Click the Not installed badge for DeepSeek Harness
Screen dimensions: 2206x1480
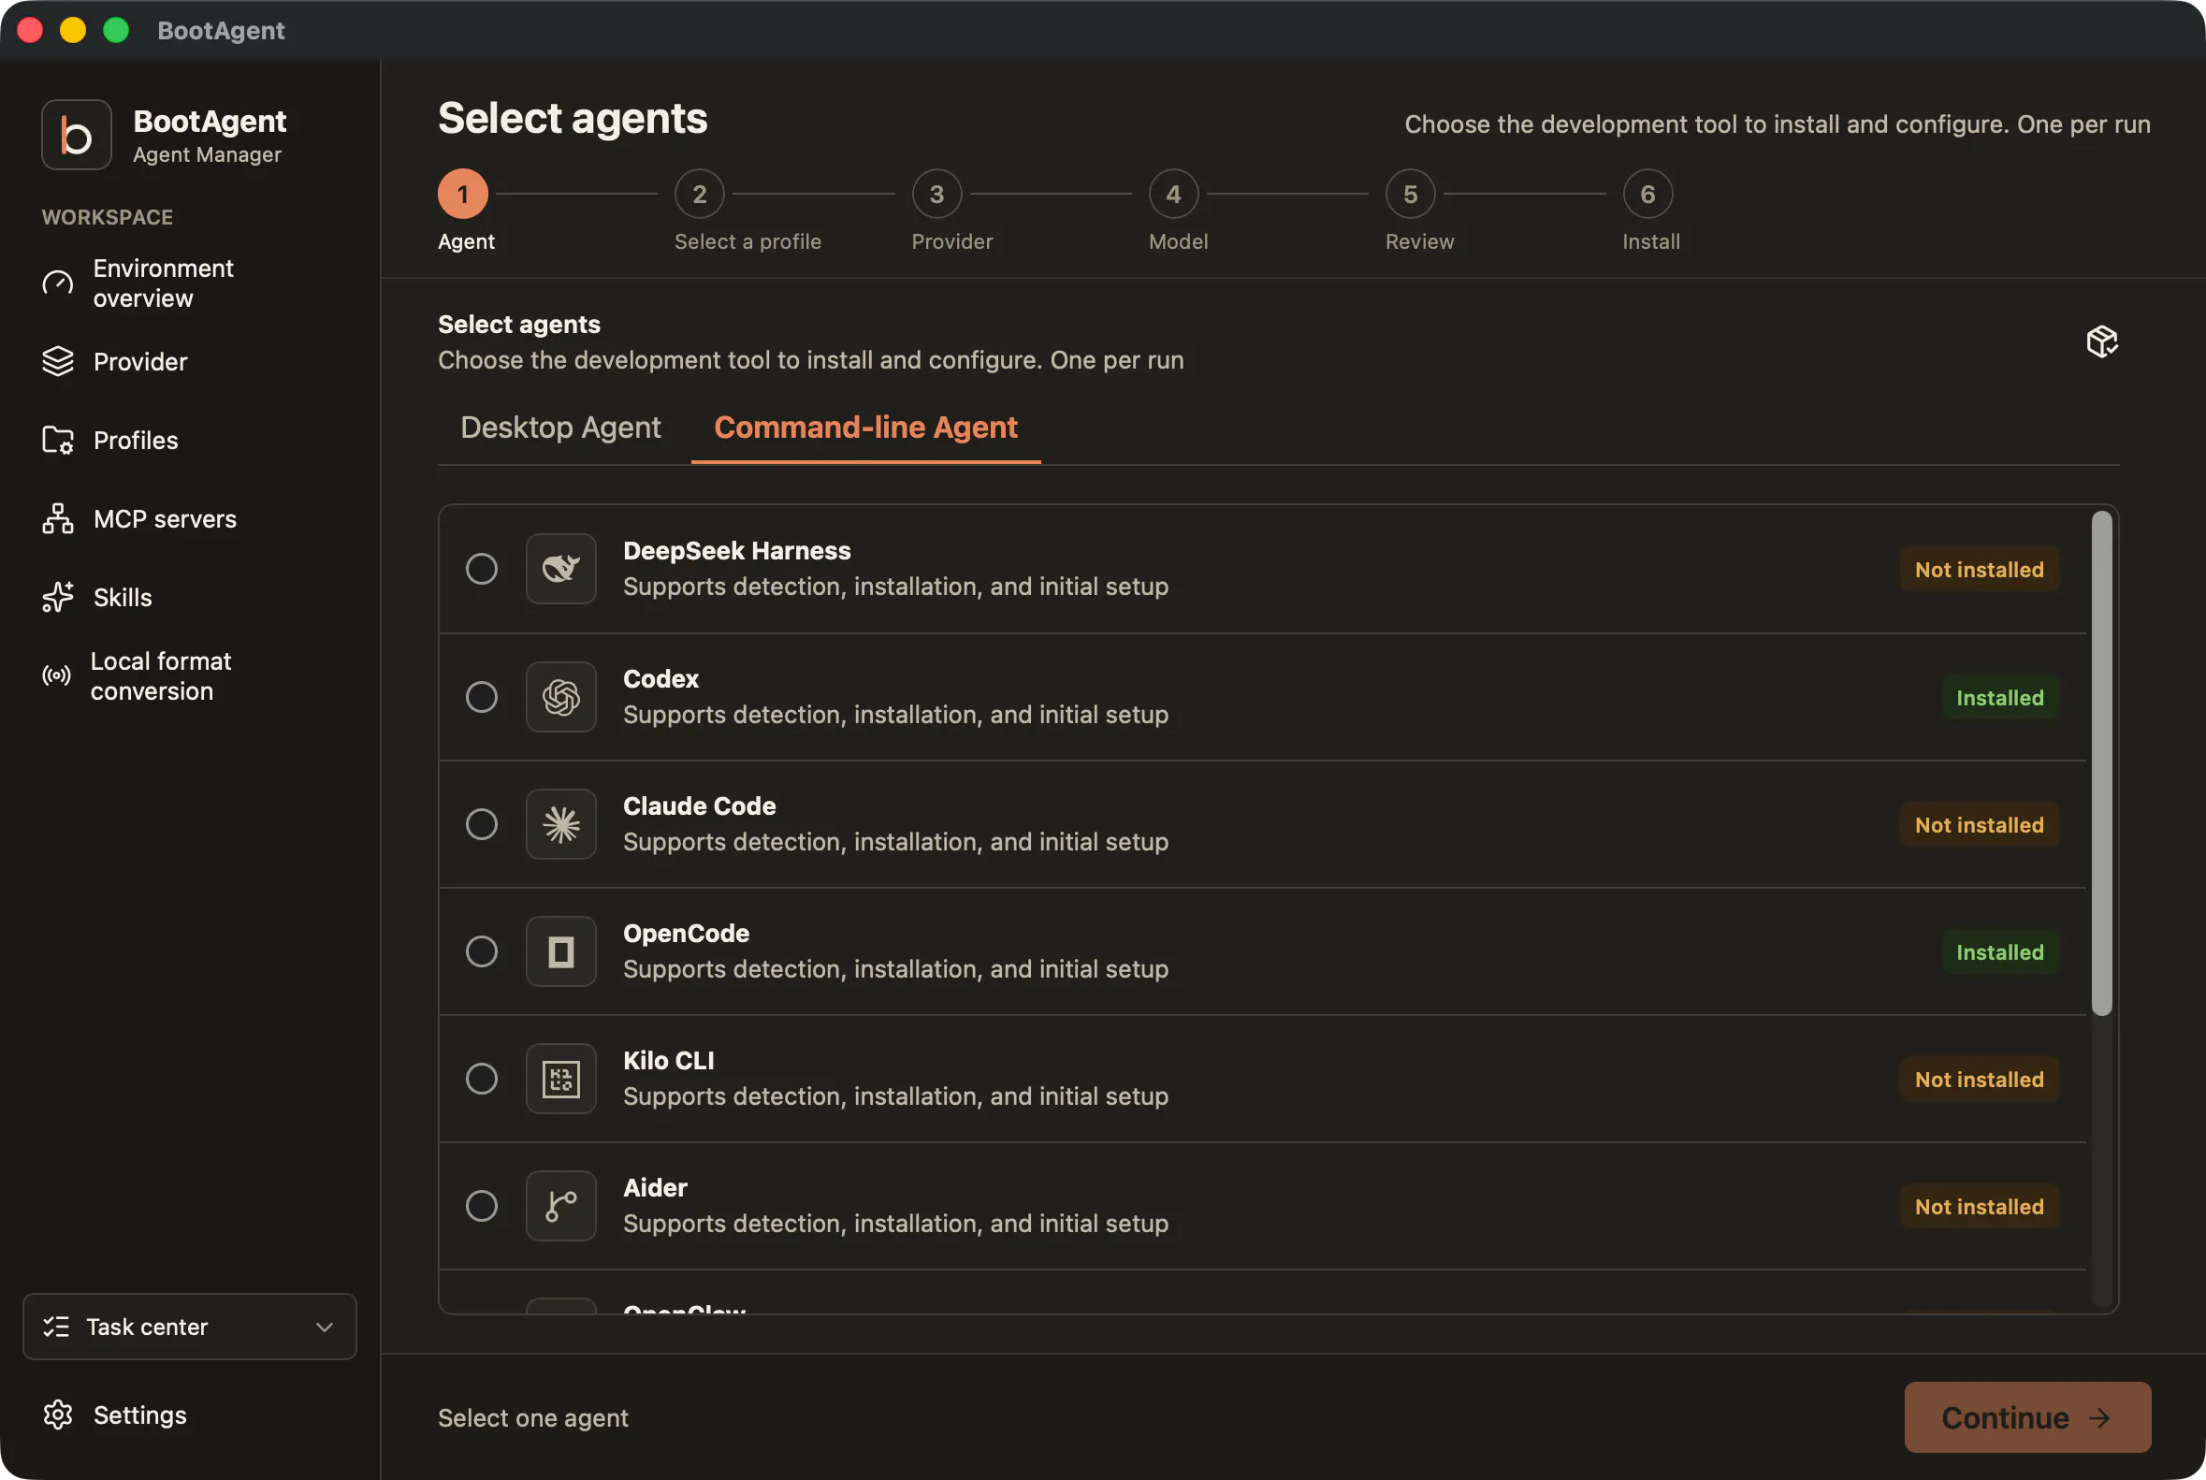[x=1980, y=569]
